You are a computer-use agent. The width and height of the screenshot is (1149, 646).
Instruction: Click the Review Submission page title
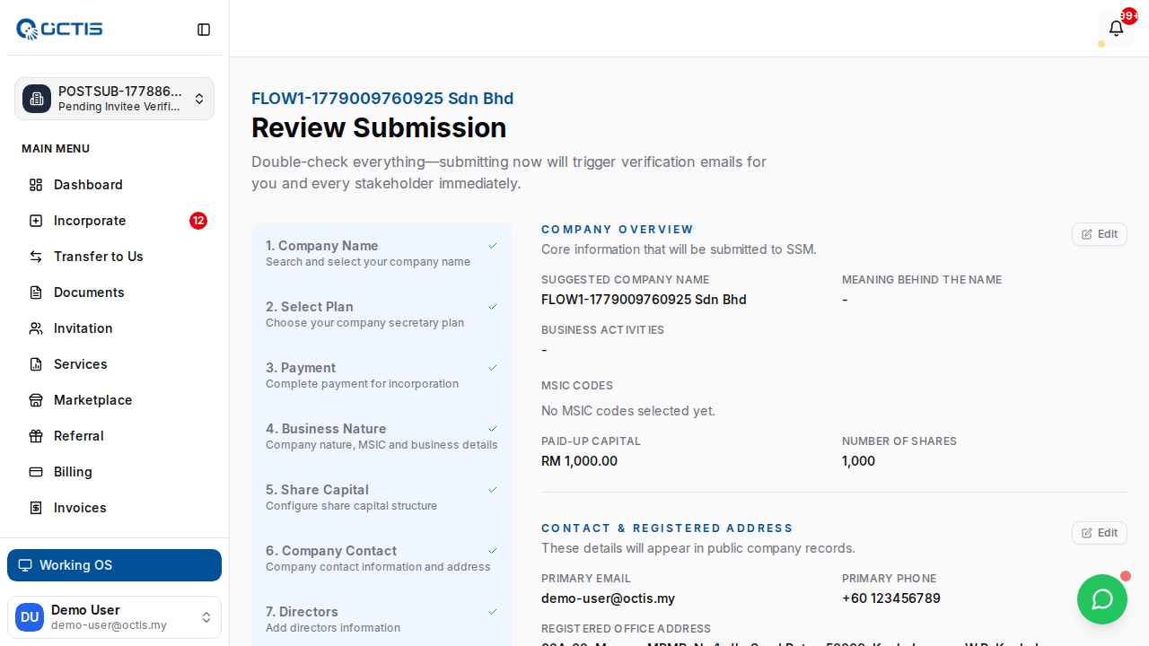pos(379,128)
